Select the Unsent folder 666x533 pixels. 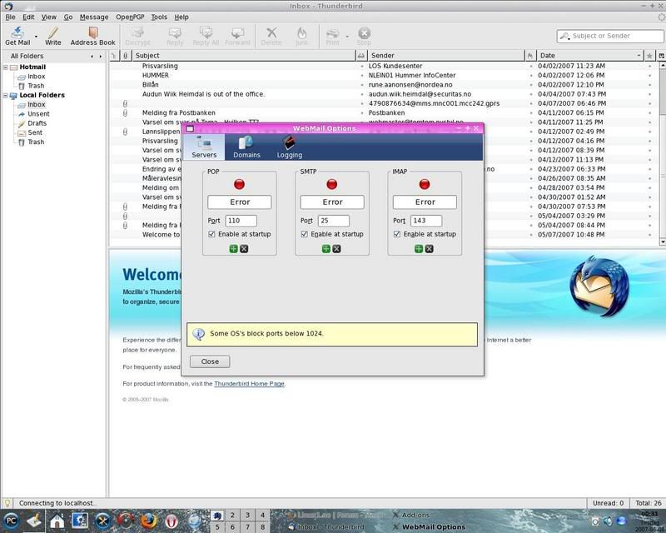(x=38, y=114)
